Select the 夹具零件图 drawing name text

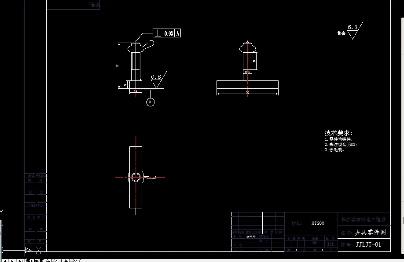[370, 233]
